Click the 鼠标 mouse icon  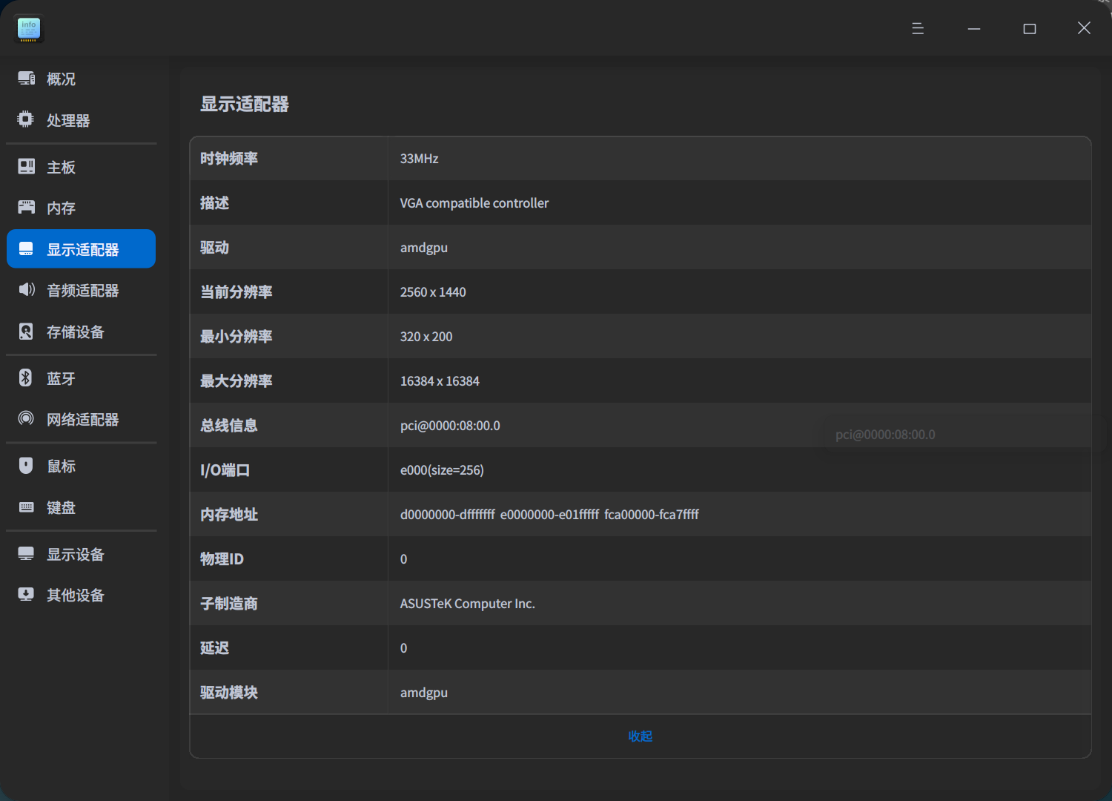pyautogui.click(x=26, y=465)
